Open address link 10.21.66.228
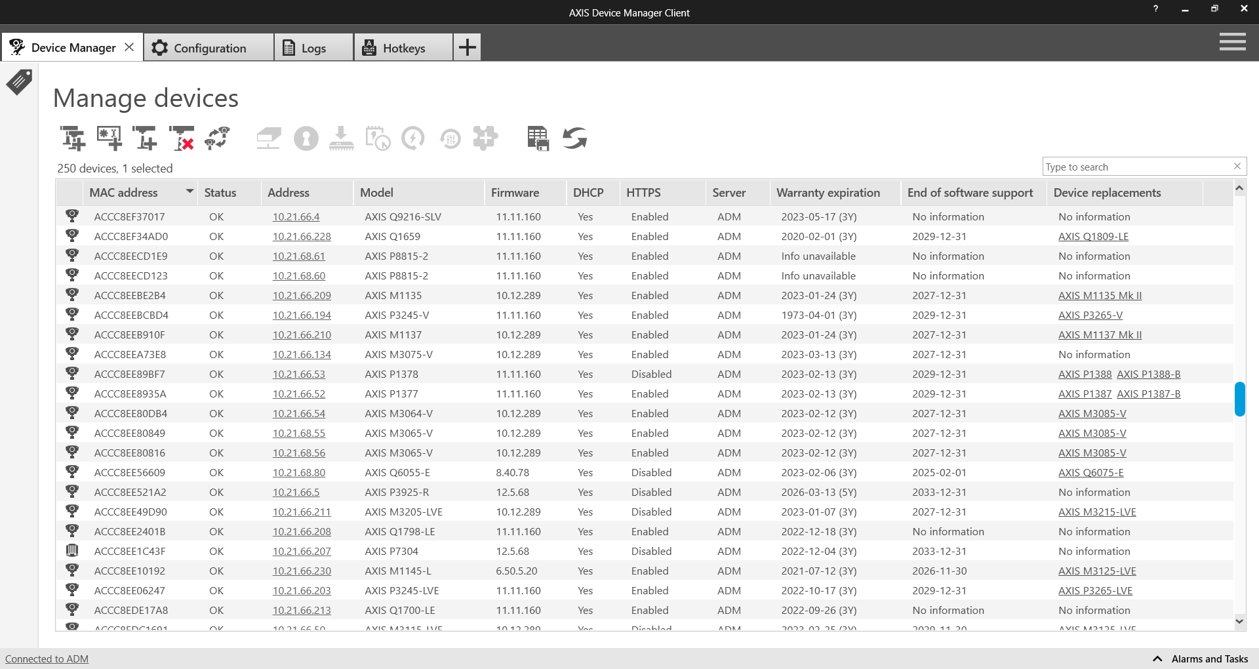 302,236
